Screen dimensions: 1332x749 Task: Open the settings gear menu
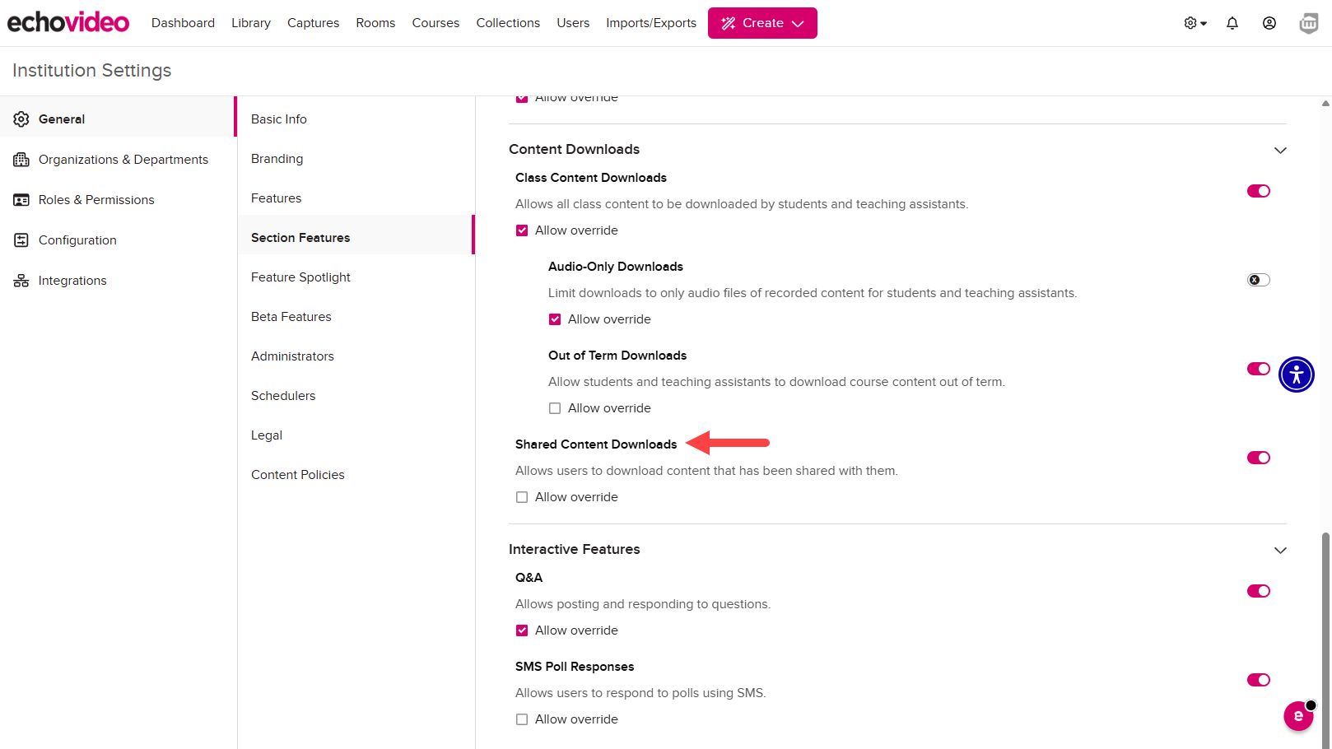[1195, 23]
